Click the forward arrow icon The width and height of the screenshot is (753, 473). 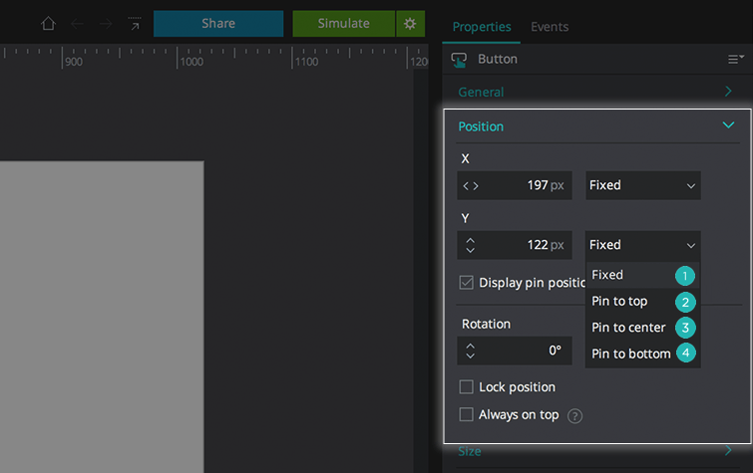pyautogui.click(x=106, y=24)
